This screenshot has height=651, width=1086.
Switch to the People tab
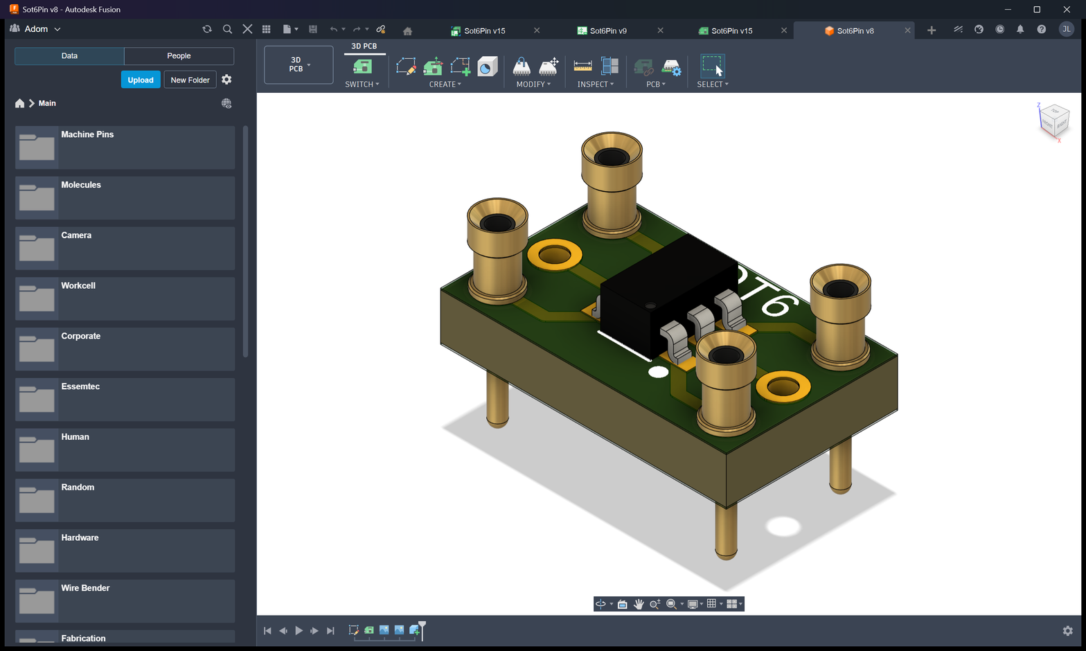(179, 56)
